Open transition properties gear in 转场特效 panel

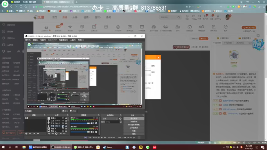(120, 119)
